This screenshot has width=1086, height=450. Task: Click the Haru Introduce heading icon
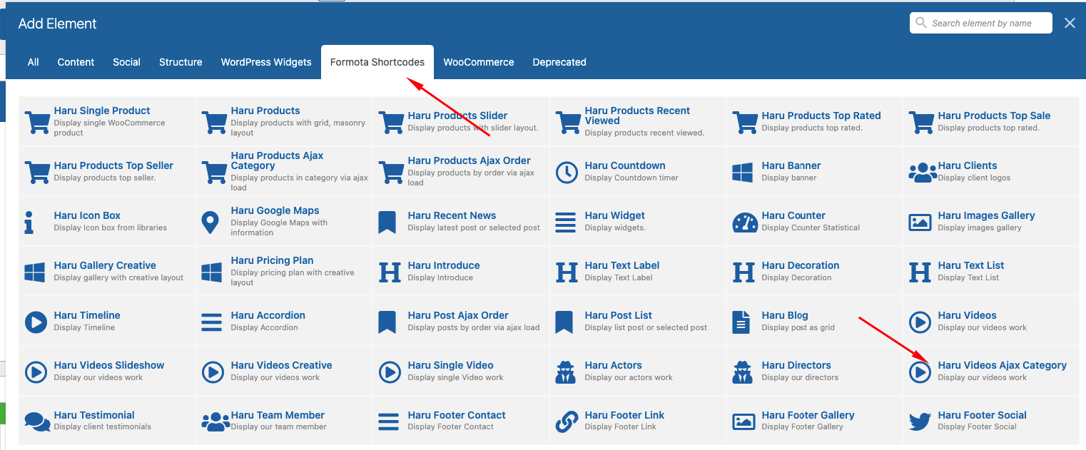pyautogui.click(x=390, y=272)
